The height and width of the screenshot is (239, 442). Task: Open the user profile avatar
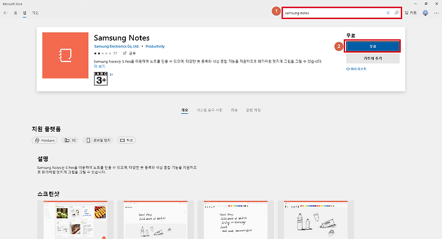425,13
